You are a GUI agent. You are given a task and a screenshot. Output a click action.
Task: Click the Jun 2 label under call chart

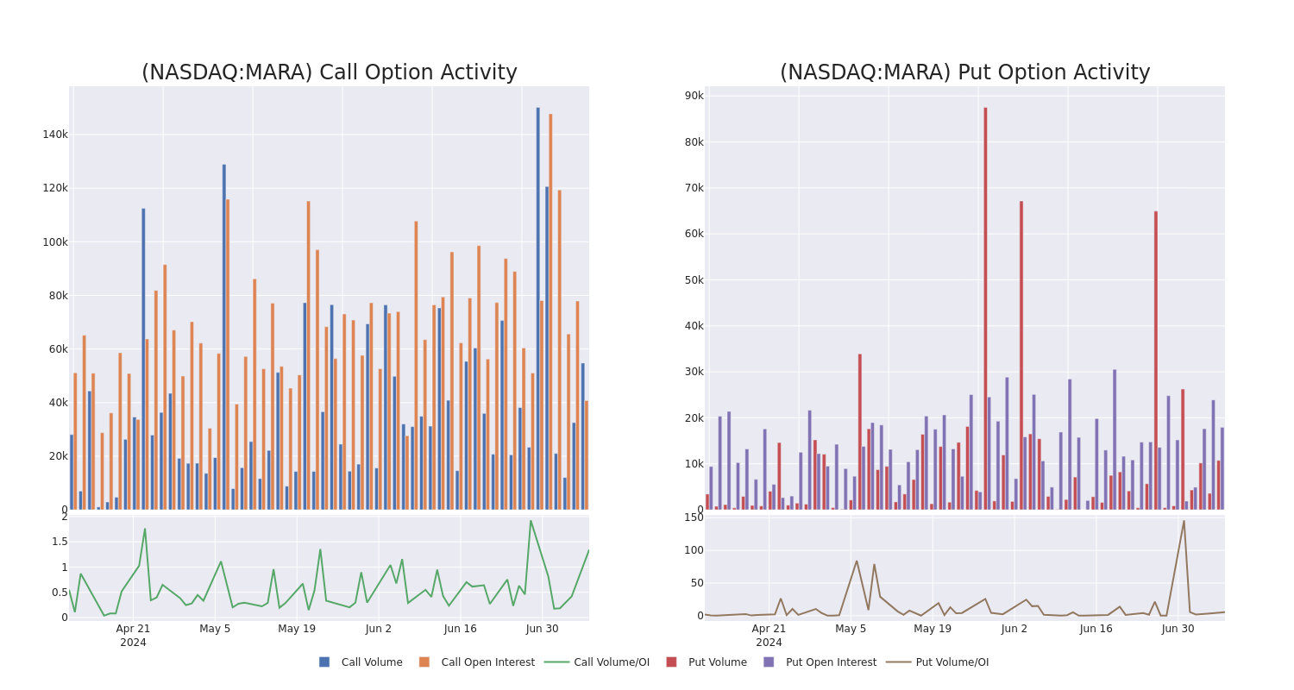[379, 629]
